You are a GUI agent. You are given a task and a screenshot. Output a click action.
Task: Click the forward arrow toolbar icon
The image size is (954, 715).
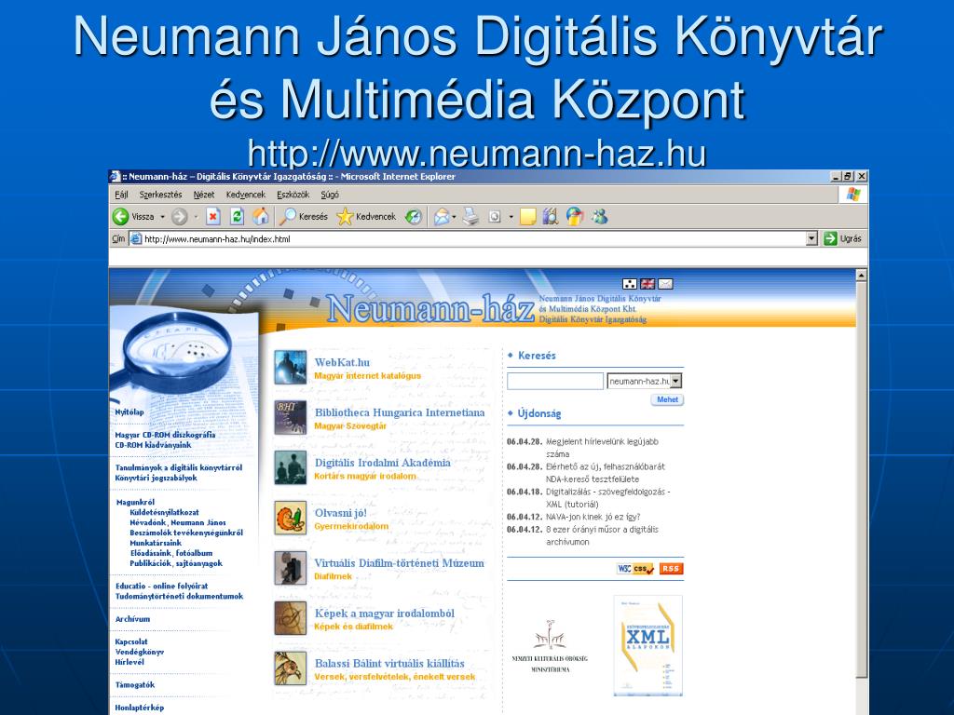pos(179,216)
